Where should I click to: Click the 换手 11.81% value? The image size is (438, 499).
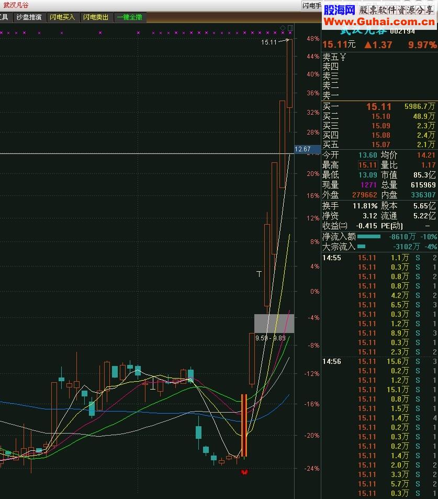pyautogui.click(x=365, y=206)
